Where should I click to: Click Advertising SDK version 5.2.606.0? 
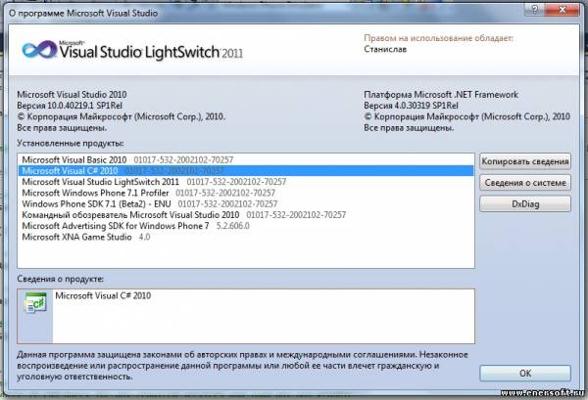(x=233, y=226)
